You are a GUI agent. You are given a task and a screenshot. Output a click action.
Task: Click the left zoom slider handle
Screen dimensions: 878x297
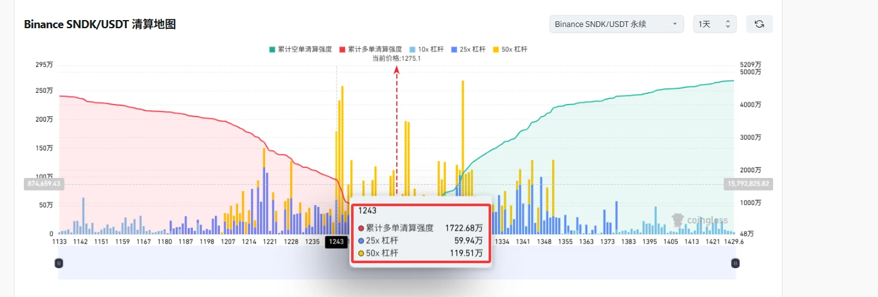tap(59, 264)
